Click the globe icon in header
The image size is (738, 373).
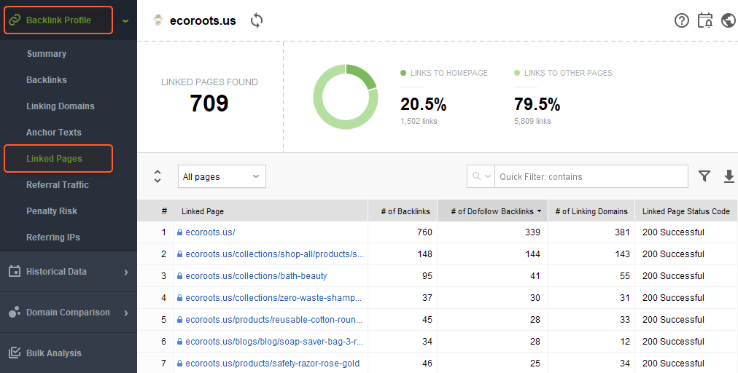728,20
